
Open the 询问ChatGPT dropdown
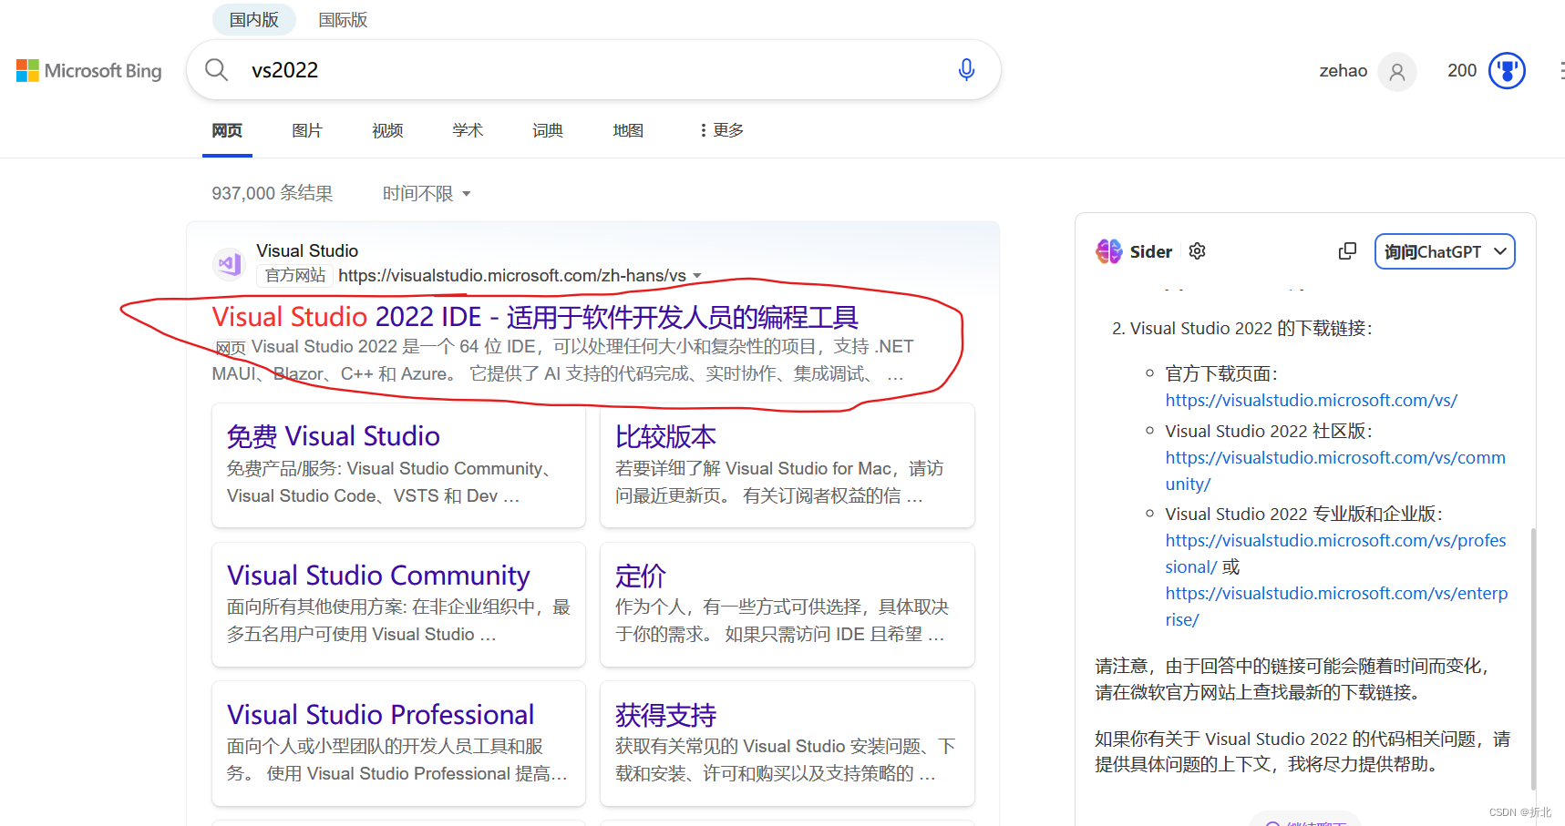click(1444, 251)
